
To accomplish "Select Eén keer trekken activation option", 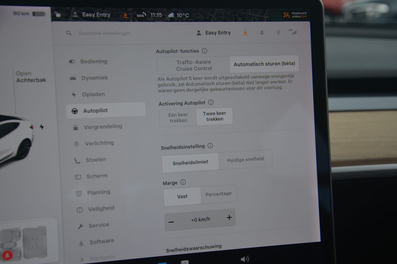I will coord(178,117).
